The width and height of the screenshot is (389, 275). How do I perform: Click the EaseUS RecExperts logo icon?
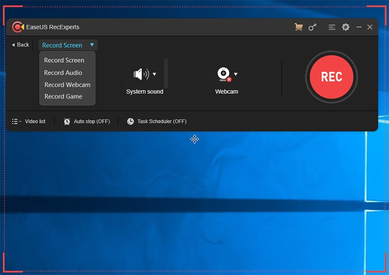(x=18, y=27)
